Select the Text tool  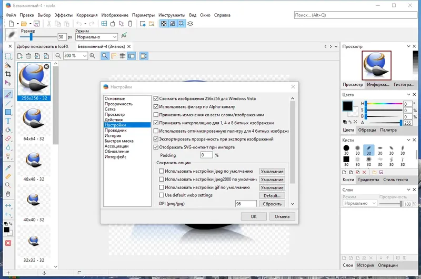click(x=8, y=121)
